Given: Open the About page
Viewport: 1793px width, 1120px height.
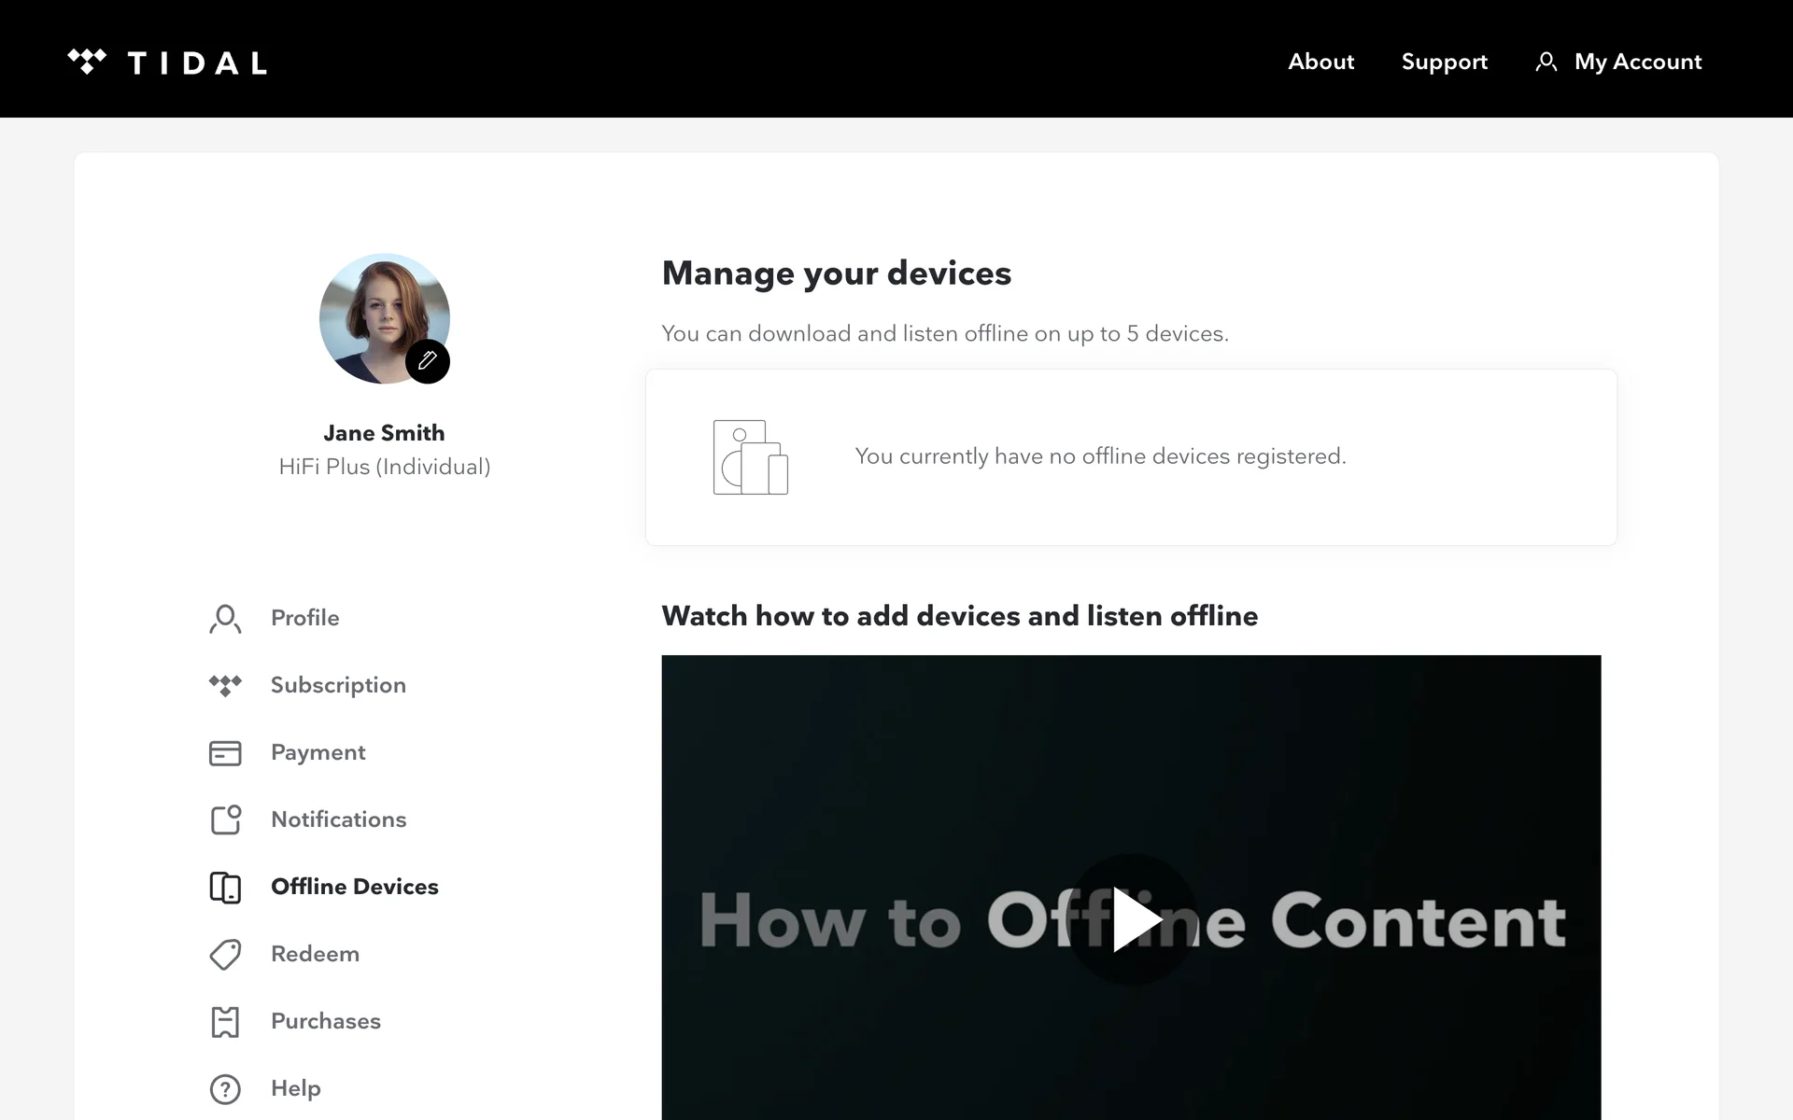Looking at the screenshot, I should 1320,62.
